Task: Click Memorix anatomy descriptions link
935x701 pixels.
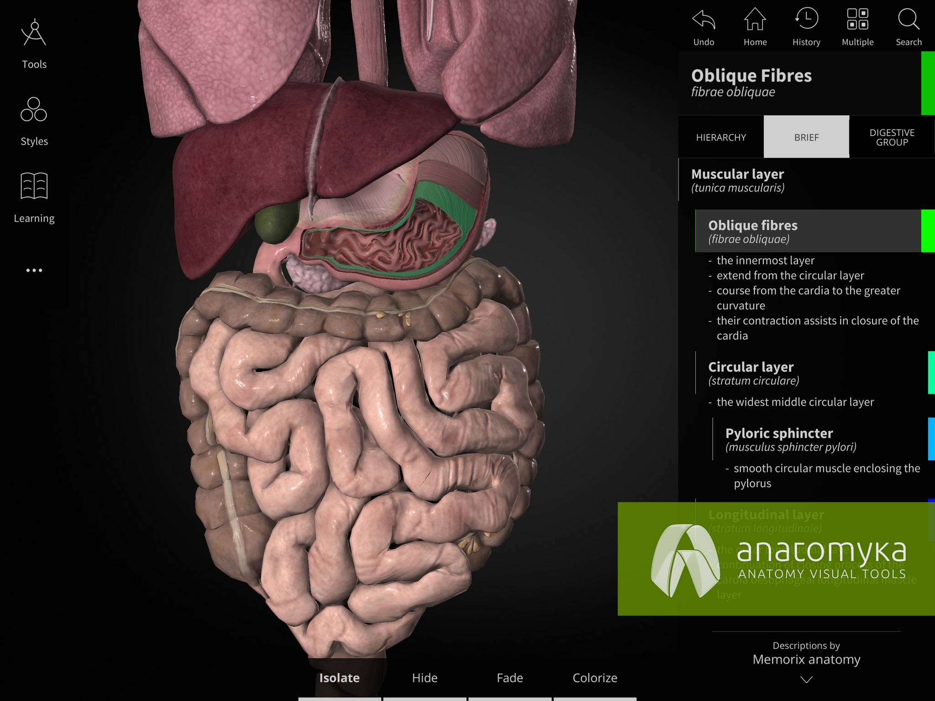Action: click(x=806, y=659)
